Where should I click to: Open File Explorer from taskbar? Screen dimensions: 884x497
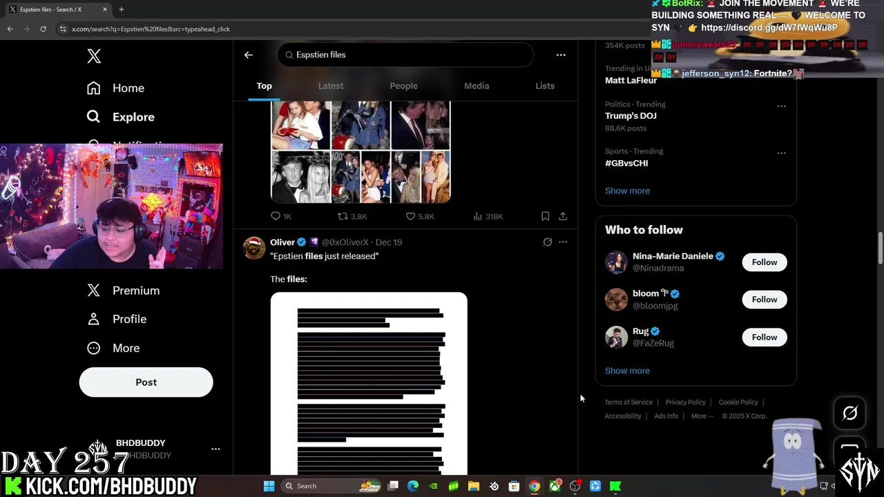474,486
